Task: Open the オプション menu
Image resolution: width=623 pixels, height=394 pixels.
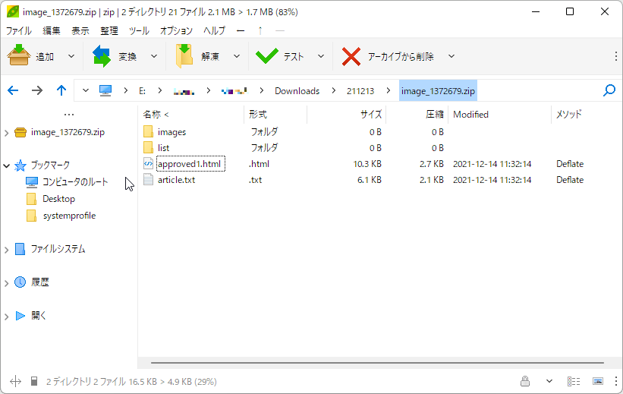Action: click(176, 30)
